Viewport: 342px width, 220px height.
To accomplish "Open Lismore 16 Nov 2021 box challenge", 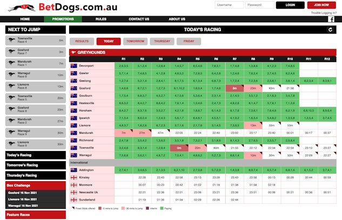I will coord(23,200).
